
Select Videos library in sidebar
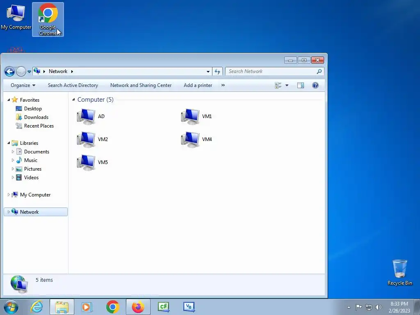click(31, 178)
